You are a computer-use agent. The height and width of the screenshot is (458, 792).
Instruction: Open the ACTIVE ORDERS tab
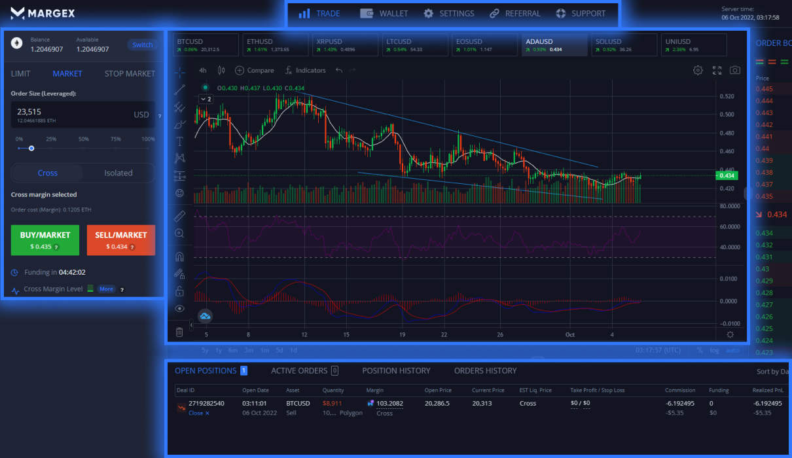(x=304, y=371)
